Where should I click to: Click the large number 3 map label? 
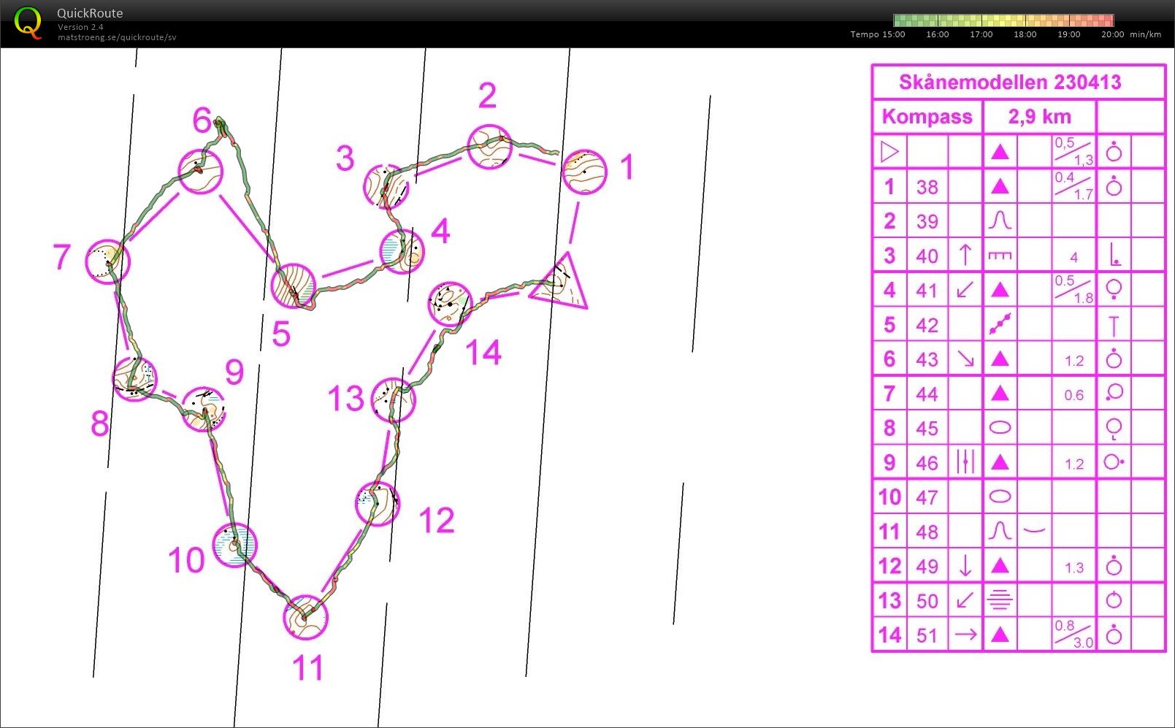(345, 158)
